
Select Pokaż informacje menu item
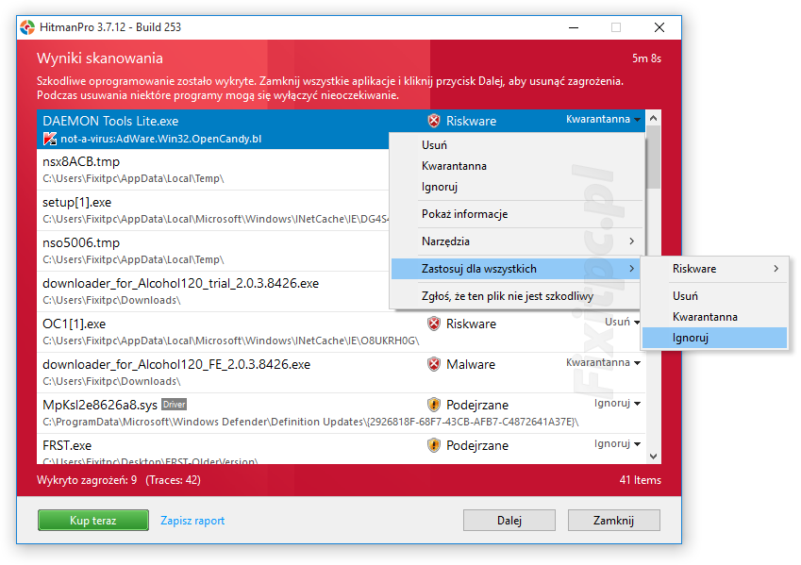click(515, 214)
